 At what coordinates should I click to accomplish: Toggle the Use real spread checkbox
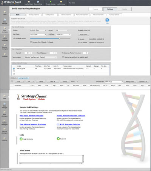pos(63,57)
